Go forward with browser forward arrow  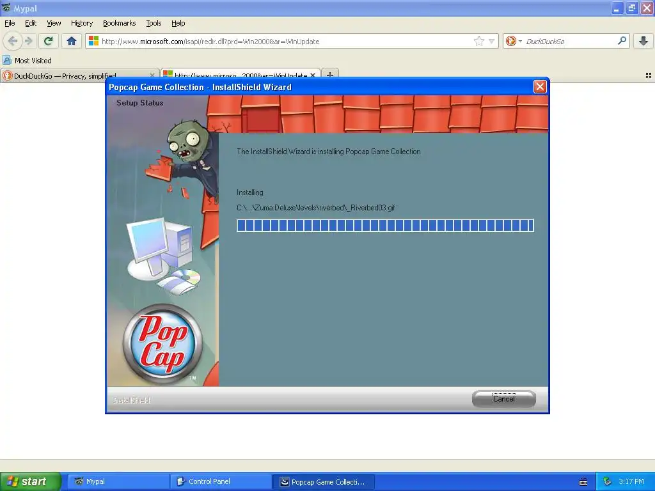28,41
